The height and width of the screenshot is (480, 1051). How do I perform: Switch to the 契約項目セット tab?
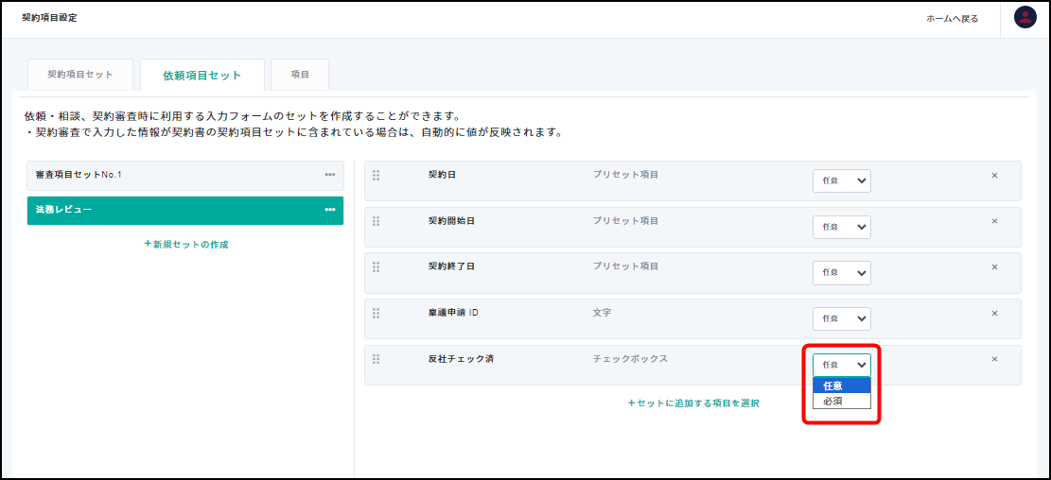[80, 75]
